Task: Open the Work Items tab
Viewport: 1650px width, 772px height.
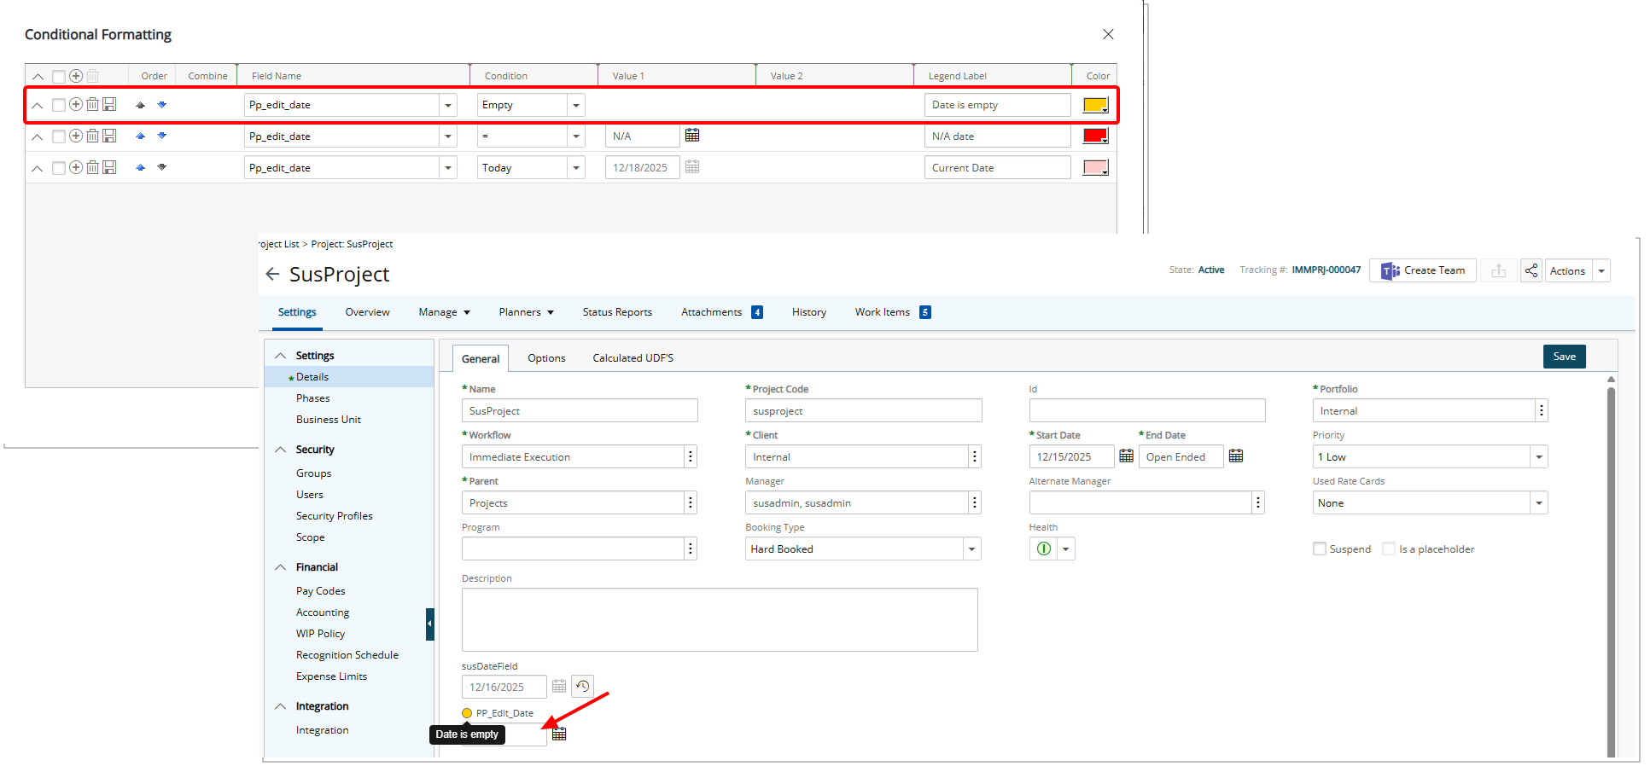Action: coord(881,311)
